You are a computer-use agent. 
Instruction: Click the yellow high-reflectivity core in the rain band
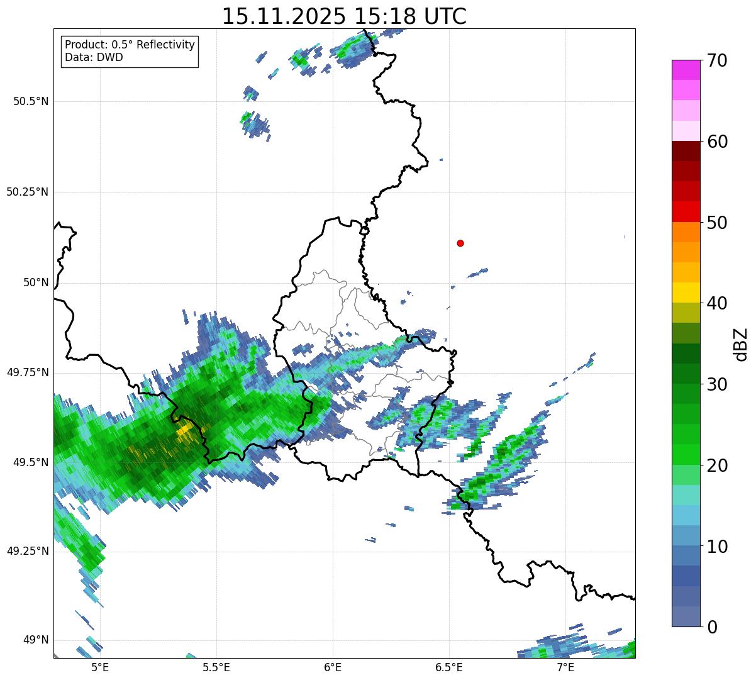[185, 431]
